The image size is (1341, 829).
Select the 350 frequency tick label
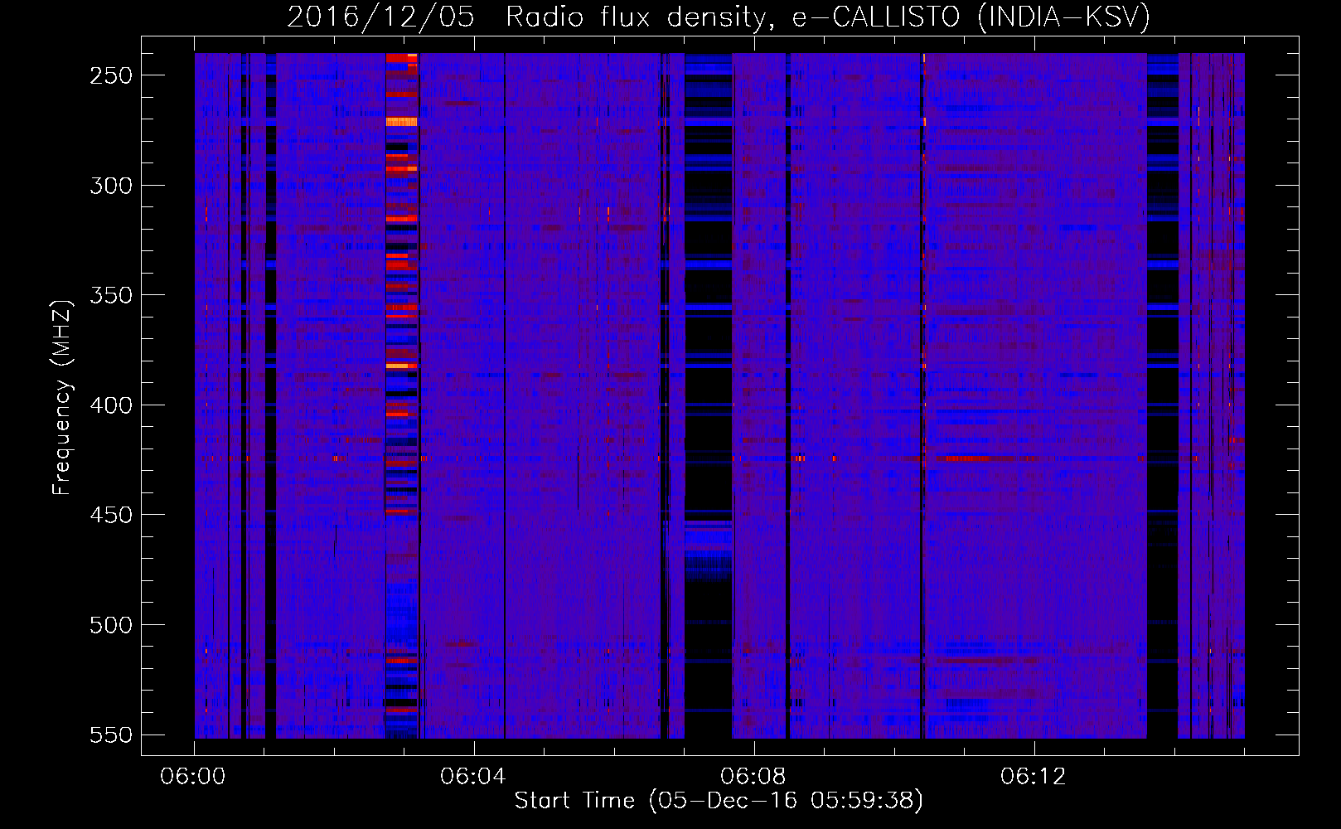click(111, 295)
